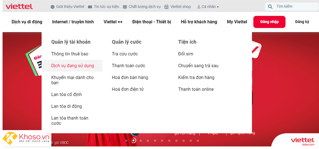This screenshot has height=149, width=319.
Task: Open the Internet / truyền hình menu
Action: point(73,22)
